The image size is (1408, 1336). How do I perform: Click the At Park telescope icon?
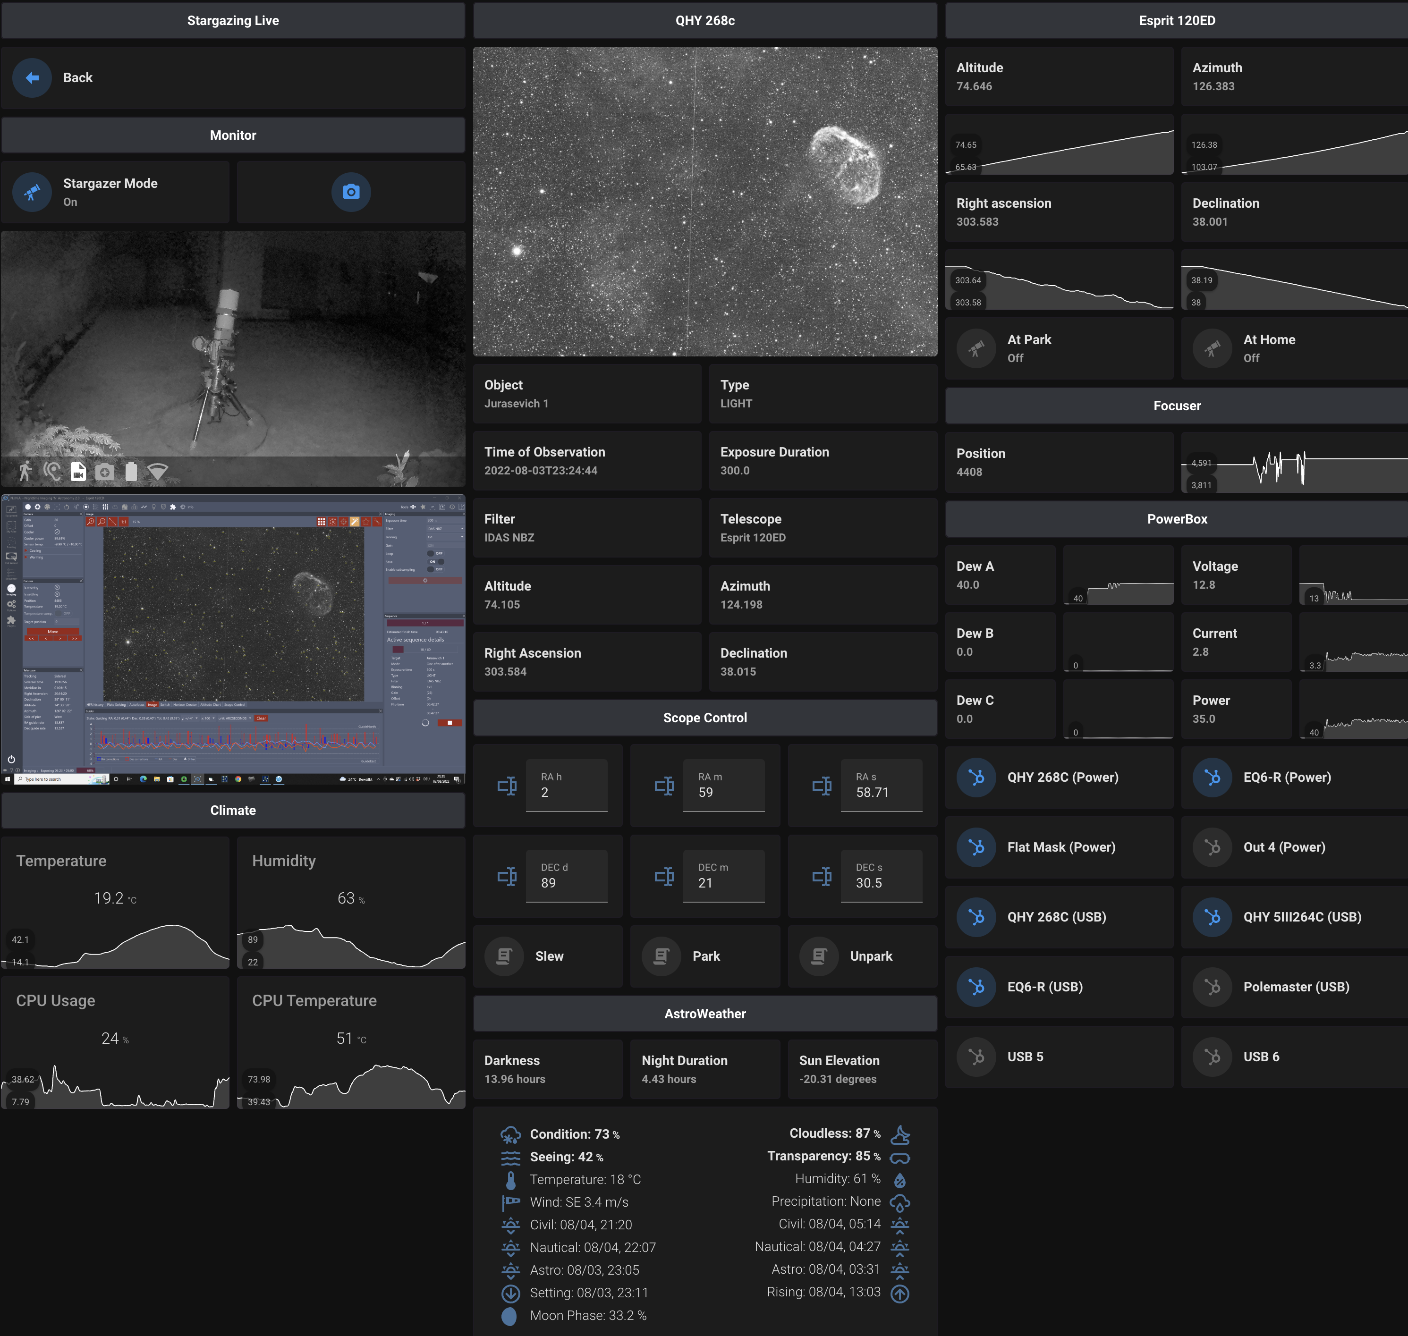pyautogui.click(x=975, y=348)
